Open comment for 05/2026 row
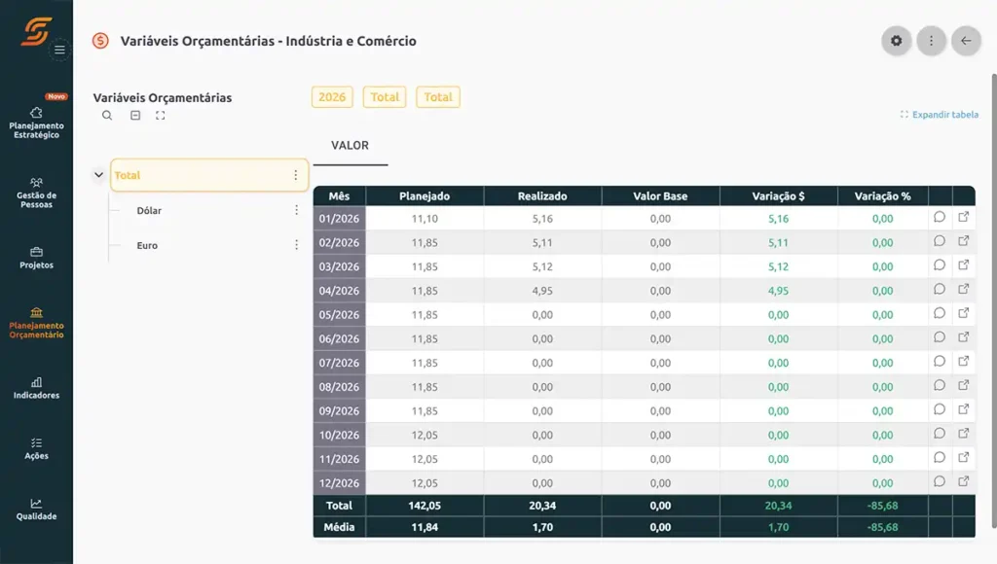 point(940,313)
